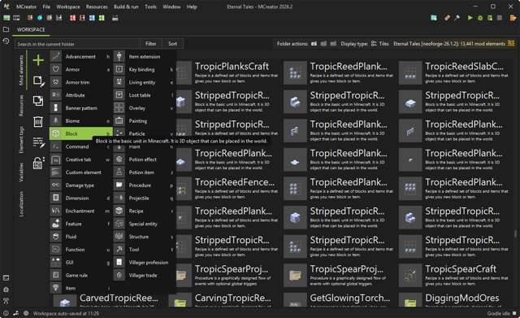Choose Procedure element type
The height and width of the screenshot is (318, 520).
tap(145, 185)
